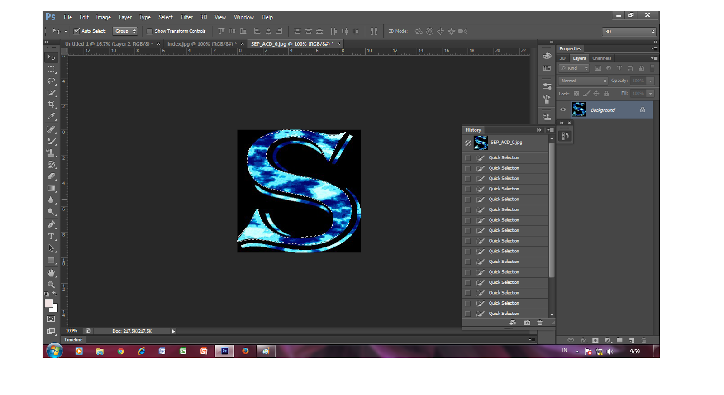This screenshot has width=724, height=395.
Task: Select the Dodge tool
Action: 51,212
